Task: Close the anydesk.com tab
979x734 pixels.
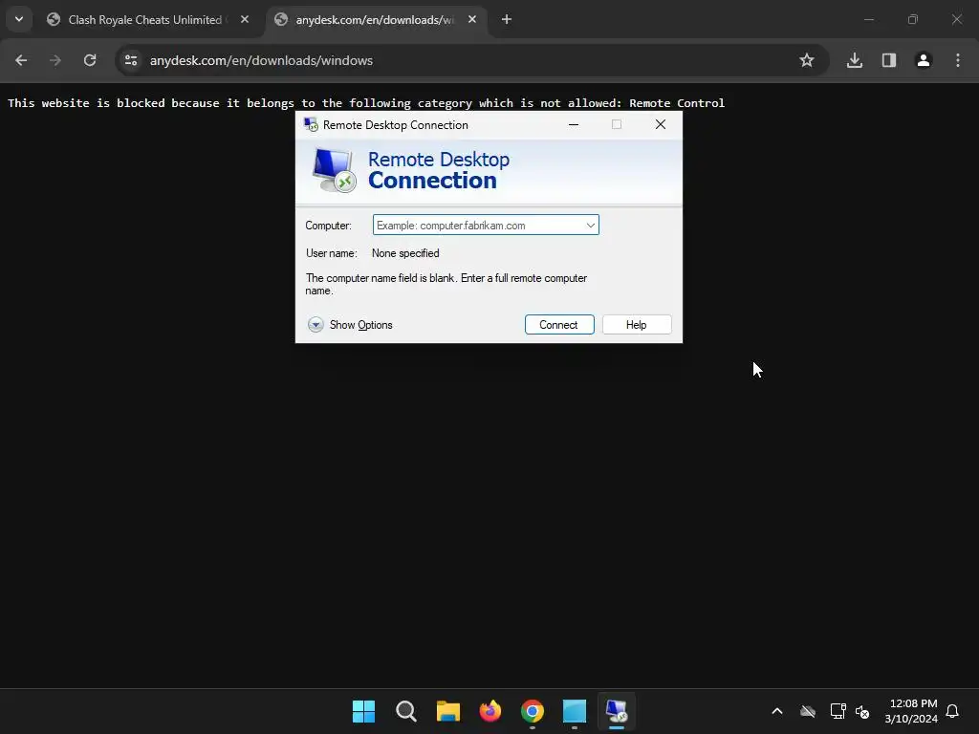Action: pyautogui.click(x=472, y=19)
